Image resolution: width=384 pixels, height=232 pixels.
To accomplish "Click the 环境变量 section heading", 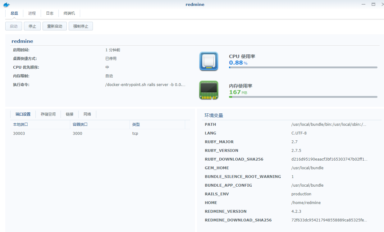I will tap(214, 116).
